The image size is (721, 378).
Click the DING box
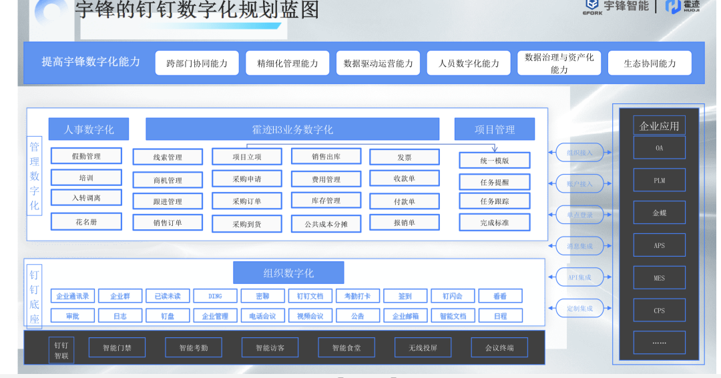coord(215,296)
